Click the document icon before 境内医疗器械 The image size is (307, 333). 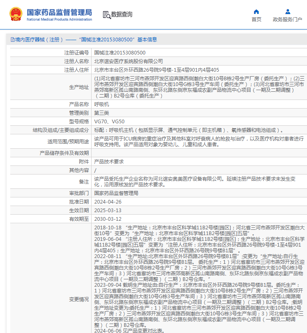click(x=12, y=40)
